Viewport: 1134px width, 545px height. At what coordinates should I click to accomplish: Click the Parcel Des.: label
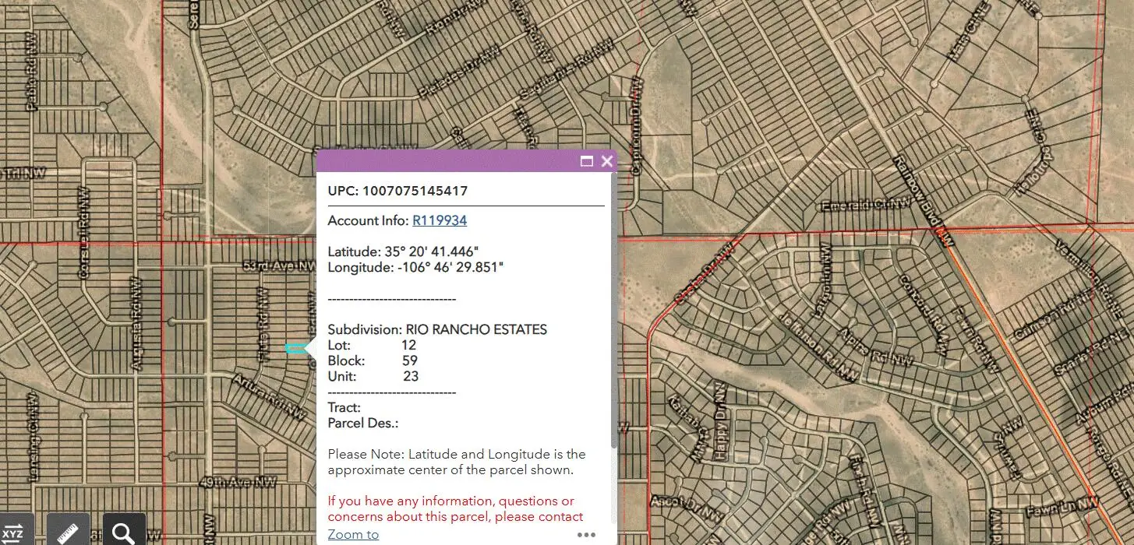363,423
